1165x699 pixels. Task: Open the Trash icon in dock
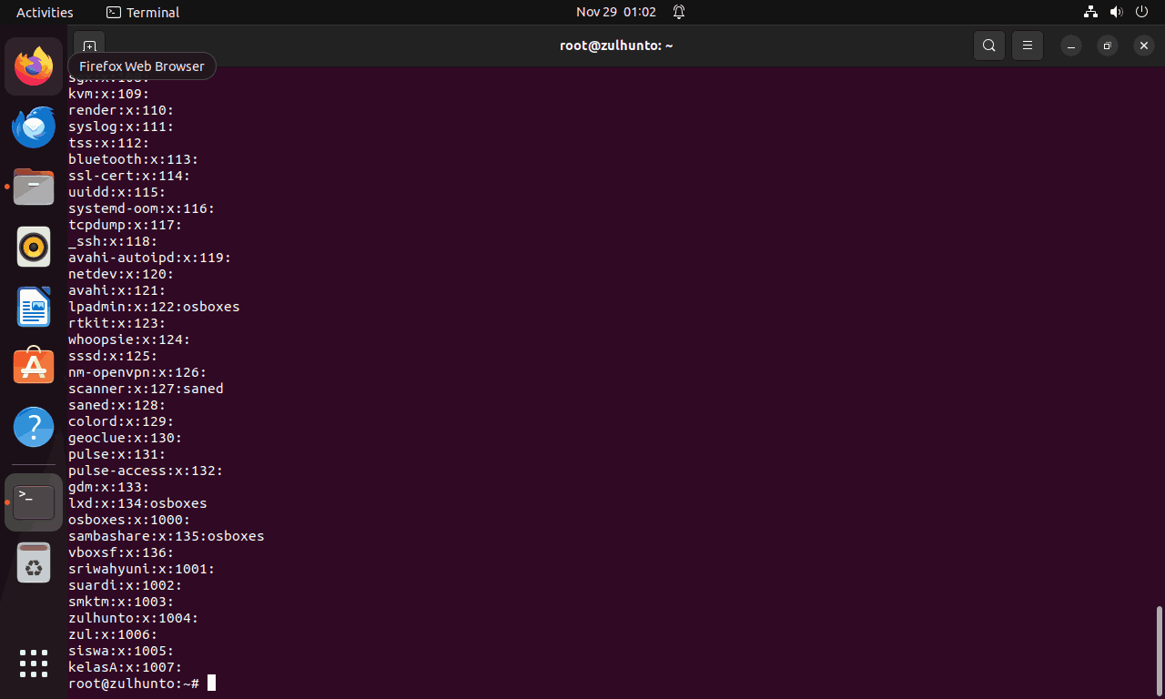(34, 564)
